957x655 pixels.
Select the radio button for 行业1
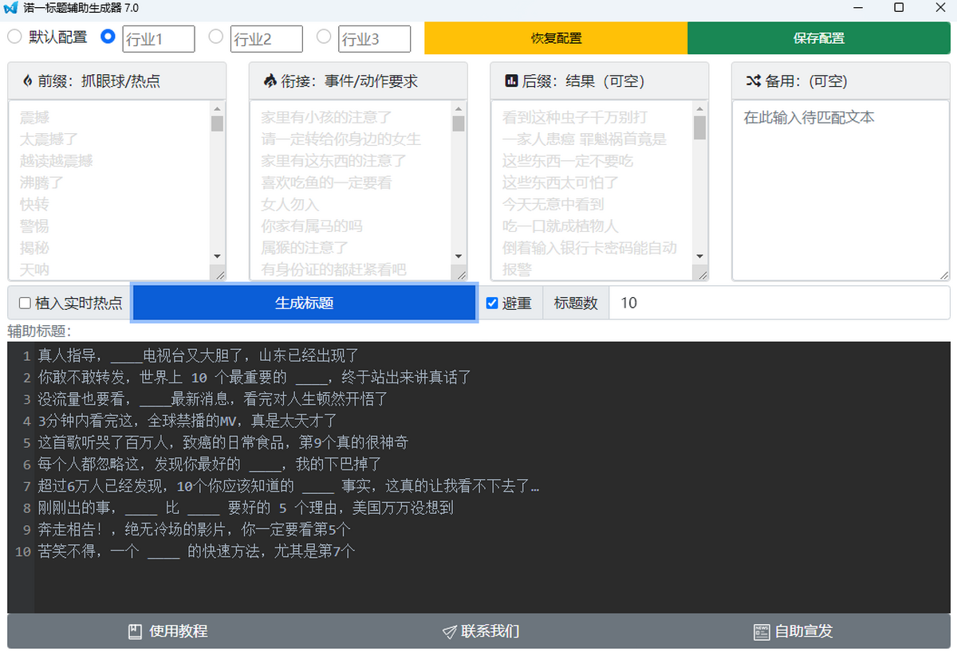click(x=108, y=37)
